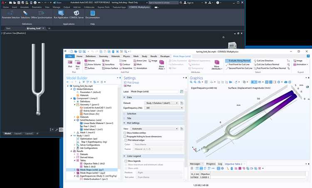Open the More Attributes dropdown
Viewport: 312px width, 188px height.
point(217,65)
